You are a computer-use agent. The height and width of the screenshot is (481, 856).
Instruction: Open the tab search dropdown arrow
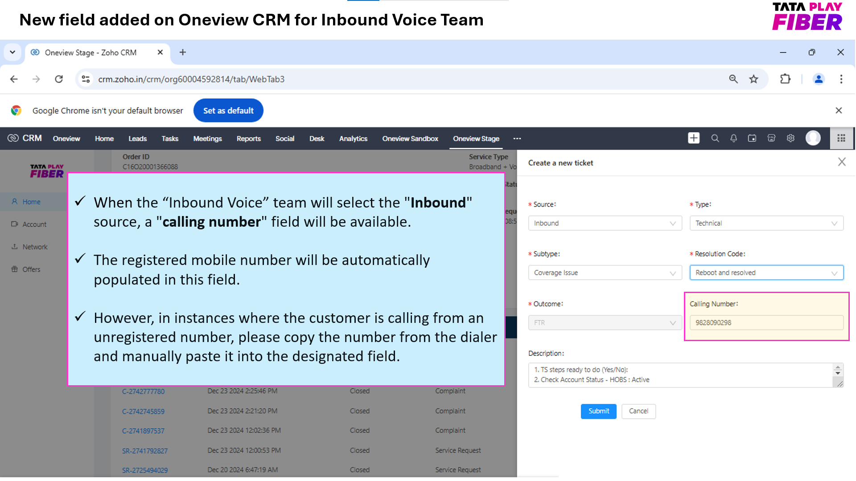[x=12, y=53]
